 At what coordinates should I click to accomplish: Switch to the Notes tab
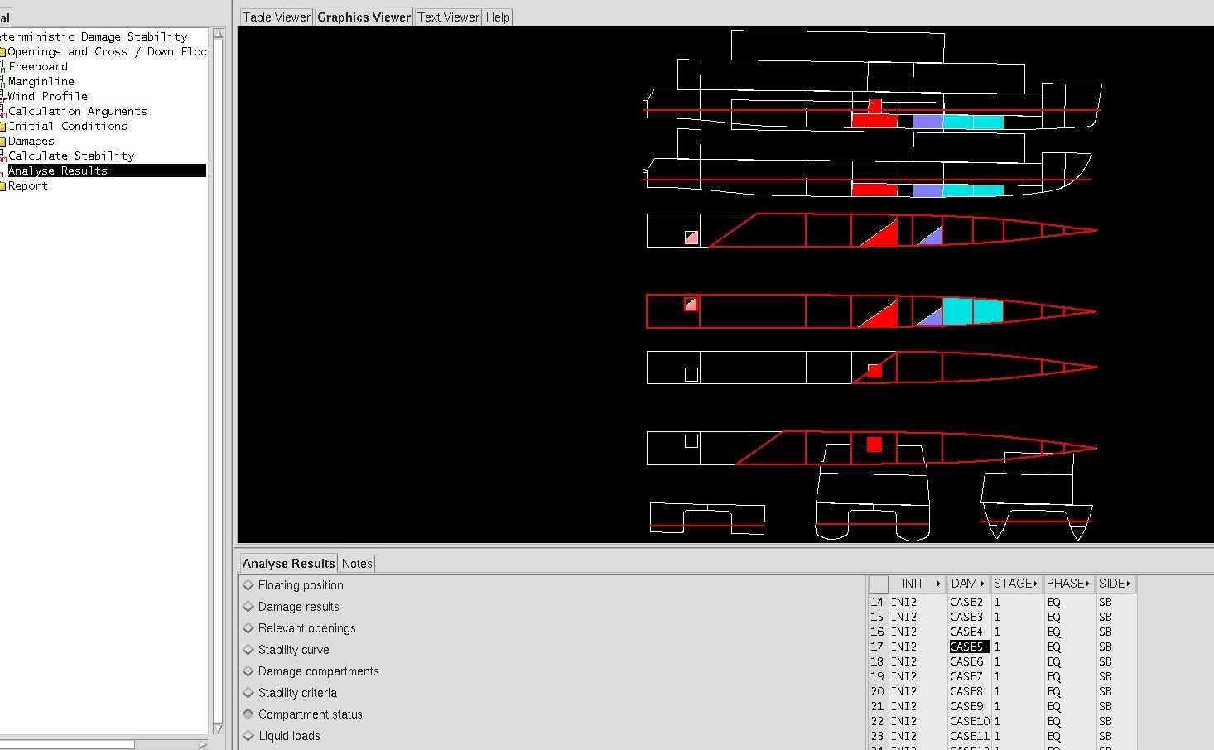point(357,564)
